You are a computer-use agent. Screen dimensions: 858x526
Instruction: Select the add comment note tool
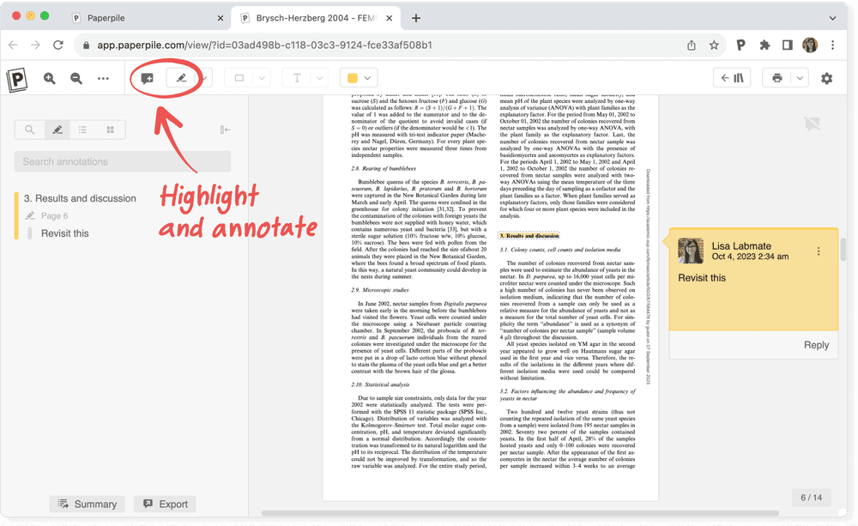148,78
